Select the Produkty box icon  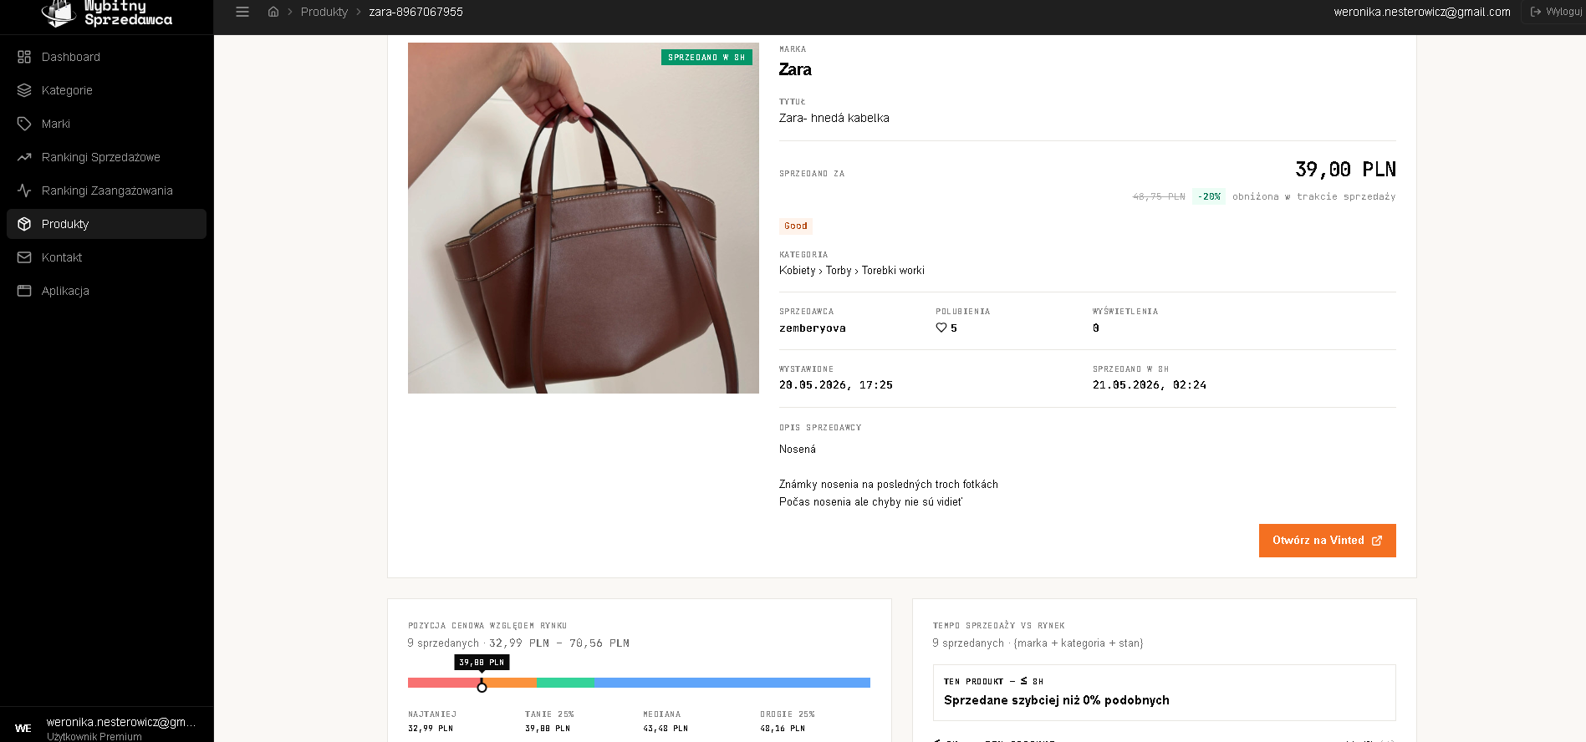click(24, 224)
